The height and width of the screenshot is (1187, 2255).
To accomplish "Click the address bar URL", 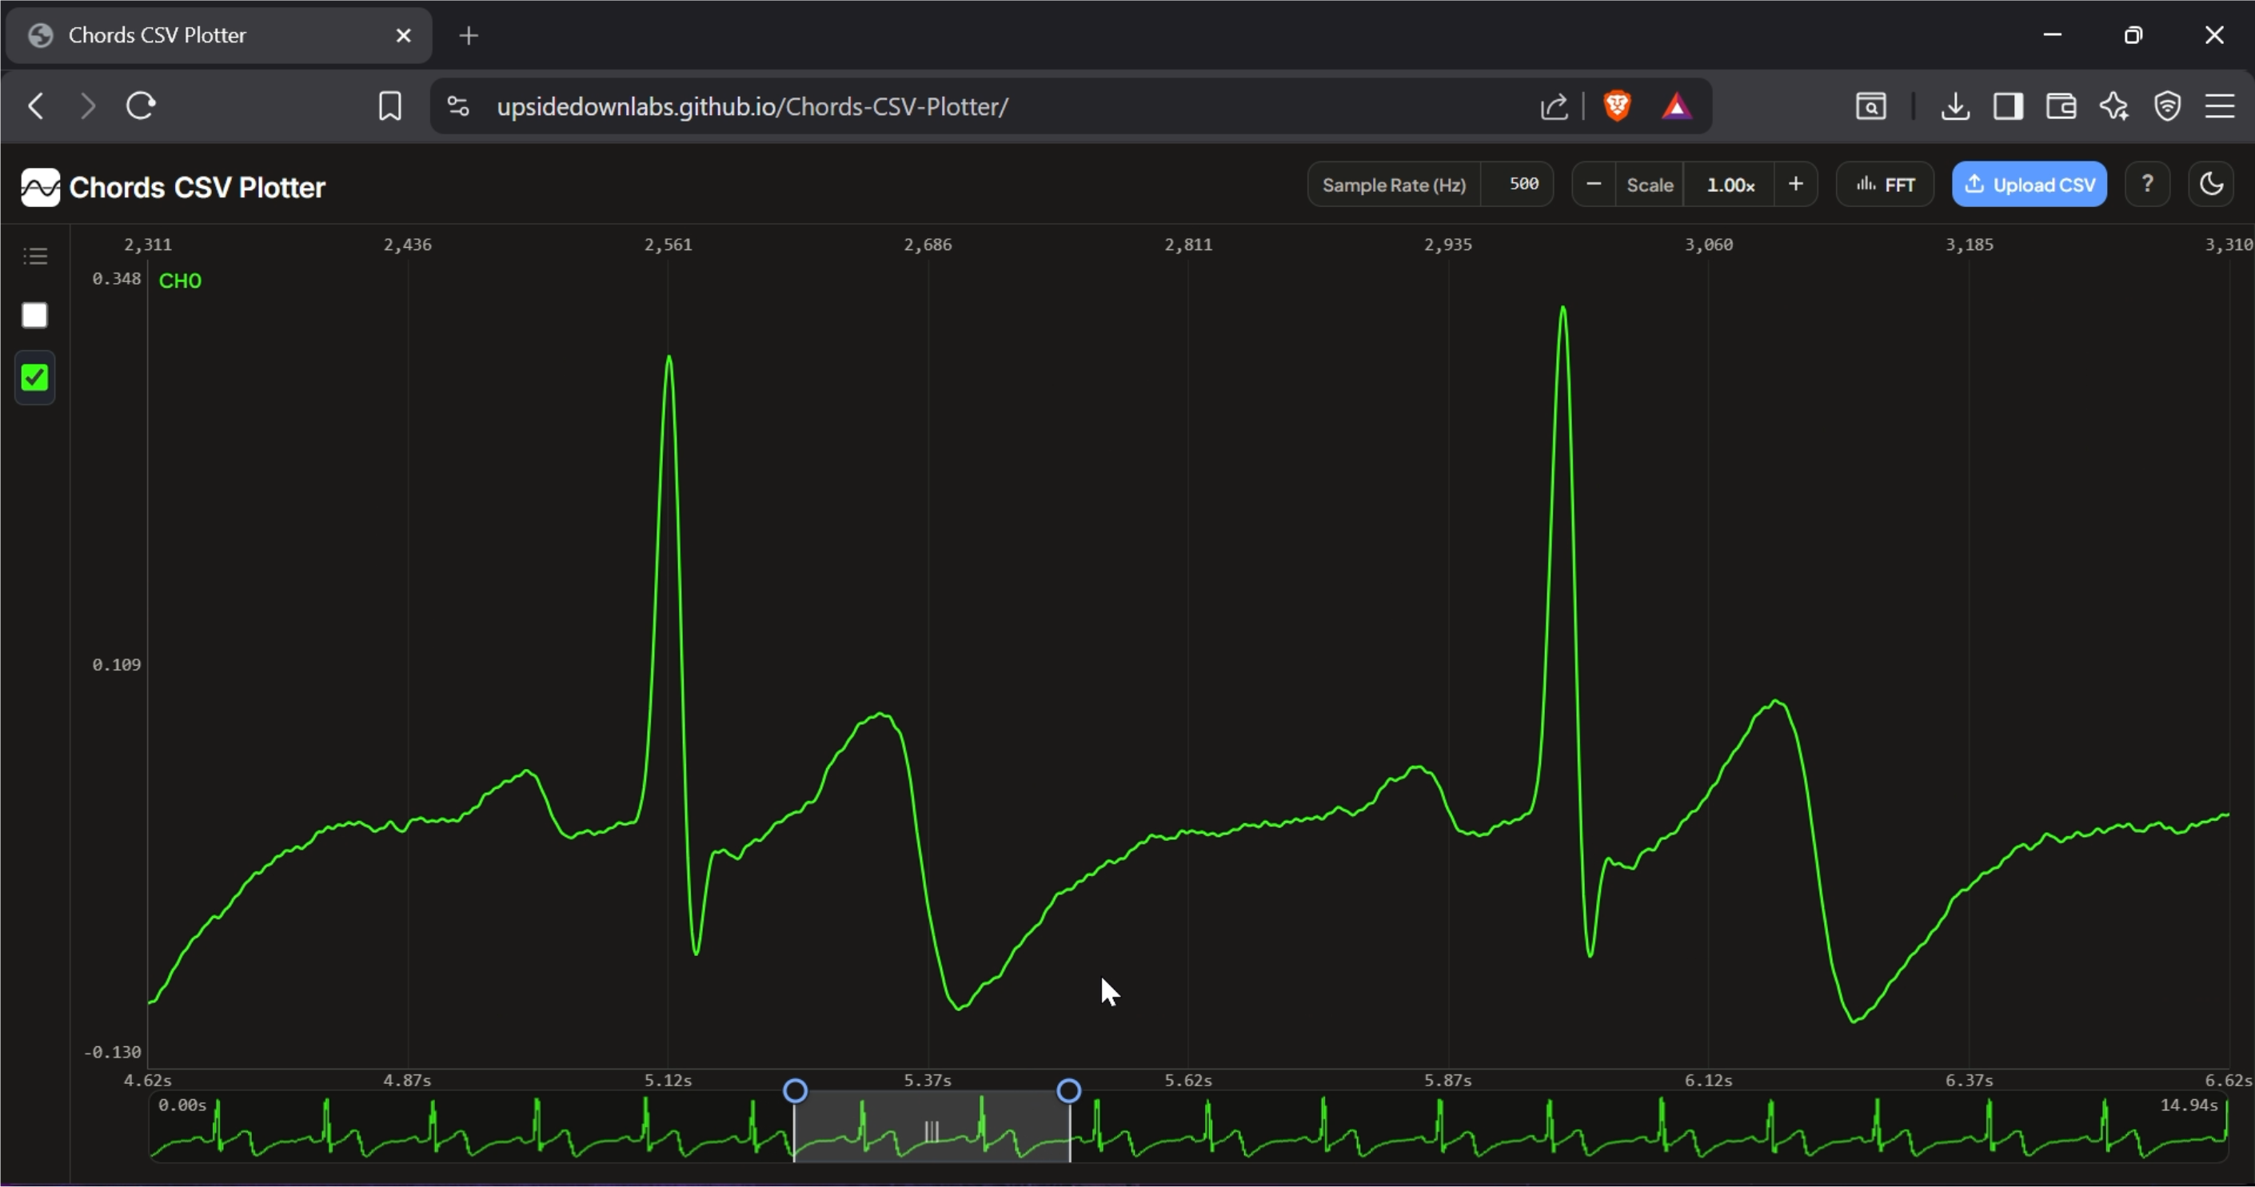I will click(752, 107).
